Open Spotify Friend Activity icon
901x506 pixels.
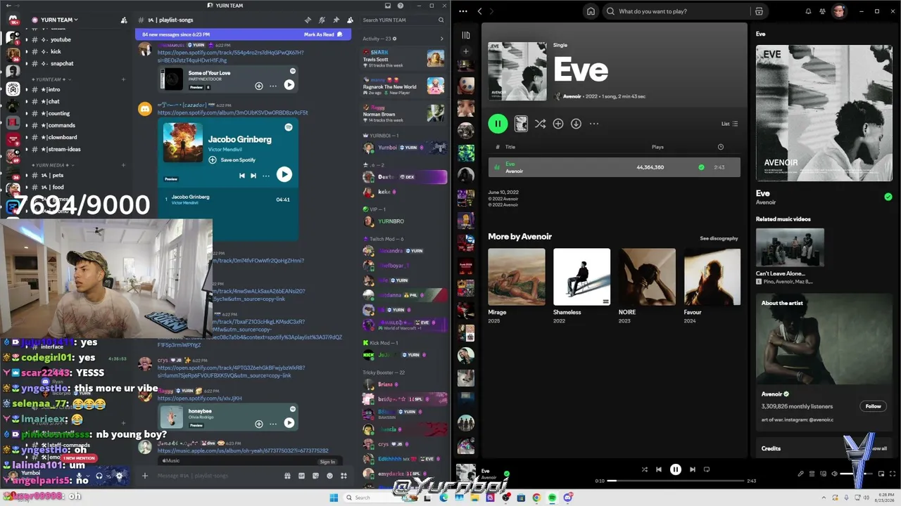[x=822, y=11]
